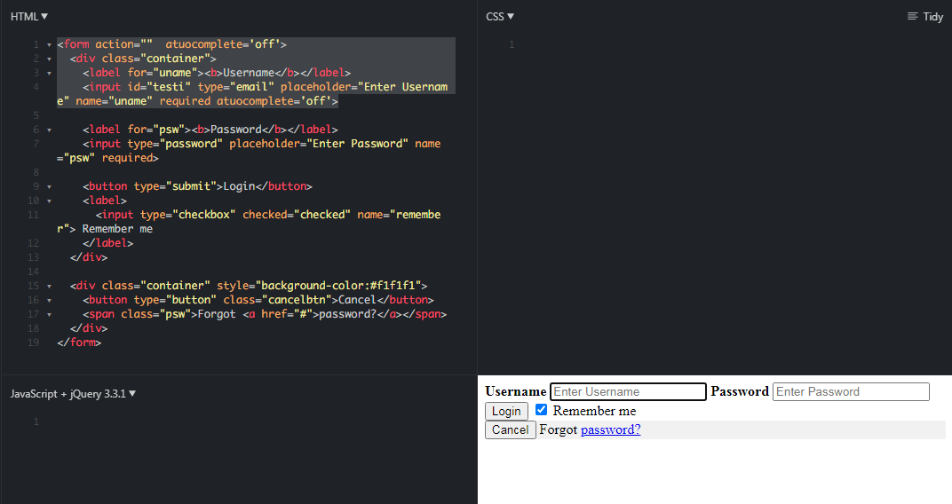
Task: Click line number 5 in the HTML gutter
Action: tap(36, 115)
